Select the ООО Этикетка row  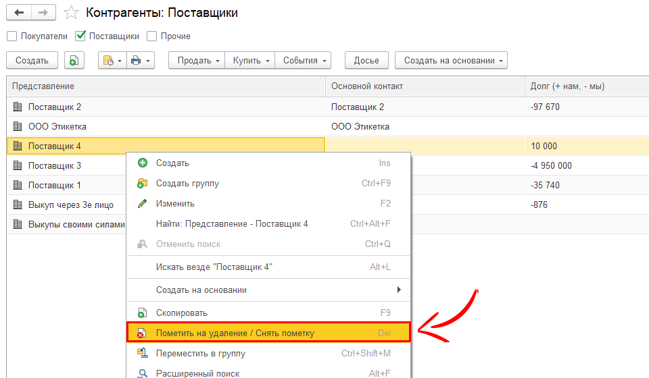tap(57, 126)
